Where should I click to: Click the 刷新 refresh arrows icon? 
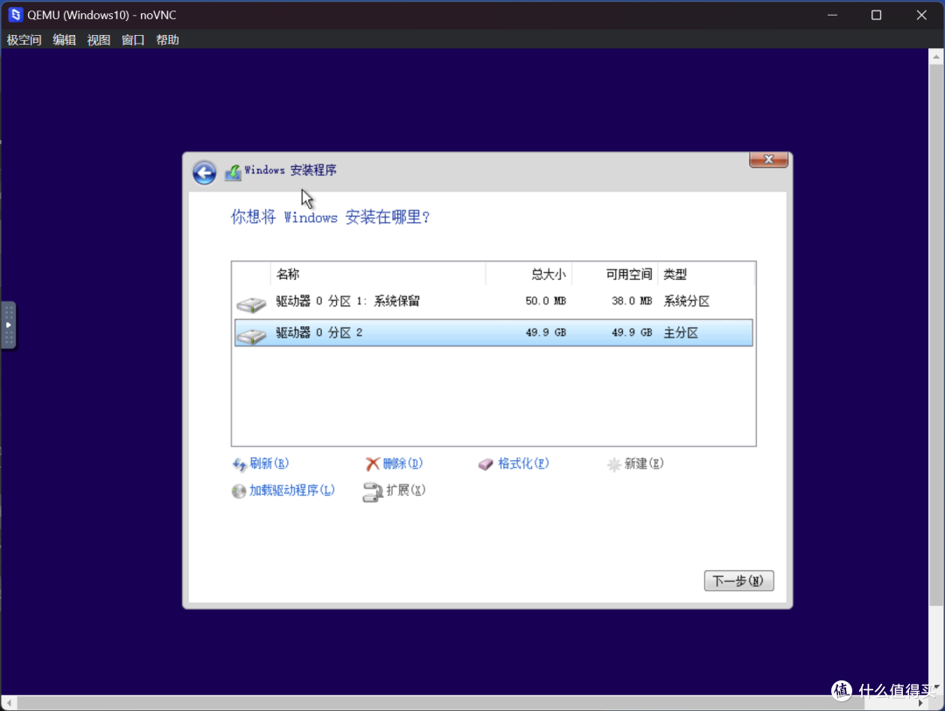(x=239, y=464)
